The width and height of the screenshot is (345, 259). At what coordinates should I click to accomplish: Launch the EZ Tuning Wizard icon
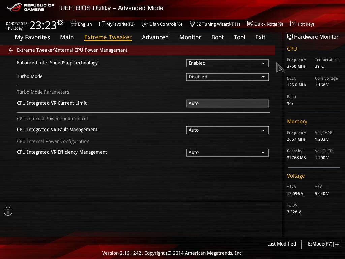193,24
